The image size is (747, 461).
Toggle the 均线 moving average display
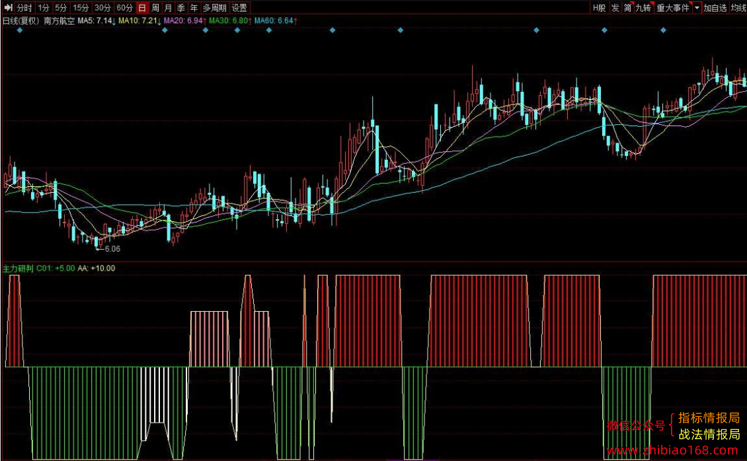(738, 8)
